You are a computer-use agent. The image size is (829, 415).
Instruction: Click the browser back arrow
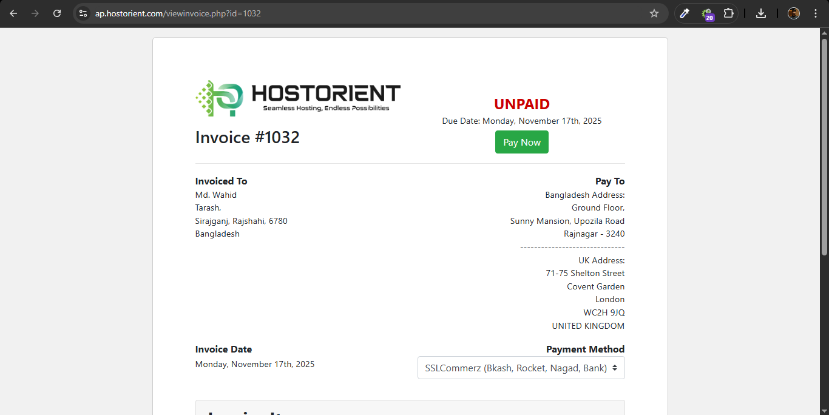[x=13, y=13]
